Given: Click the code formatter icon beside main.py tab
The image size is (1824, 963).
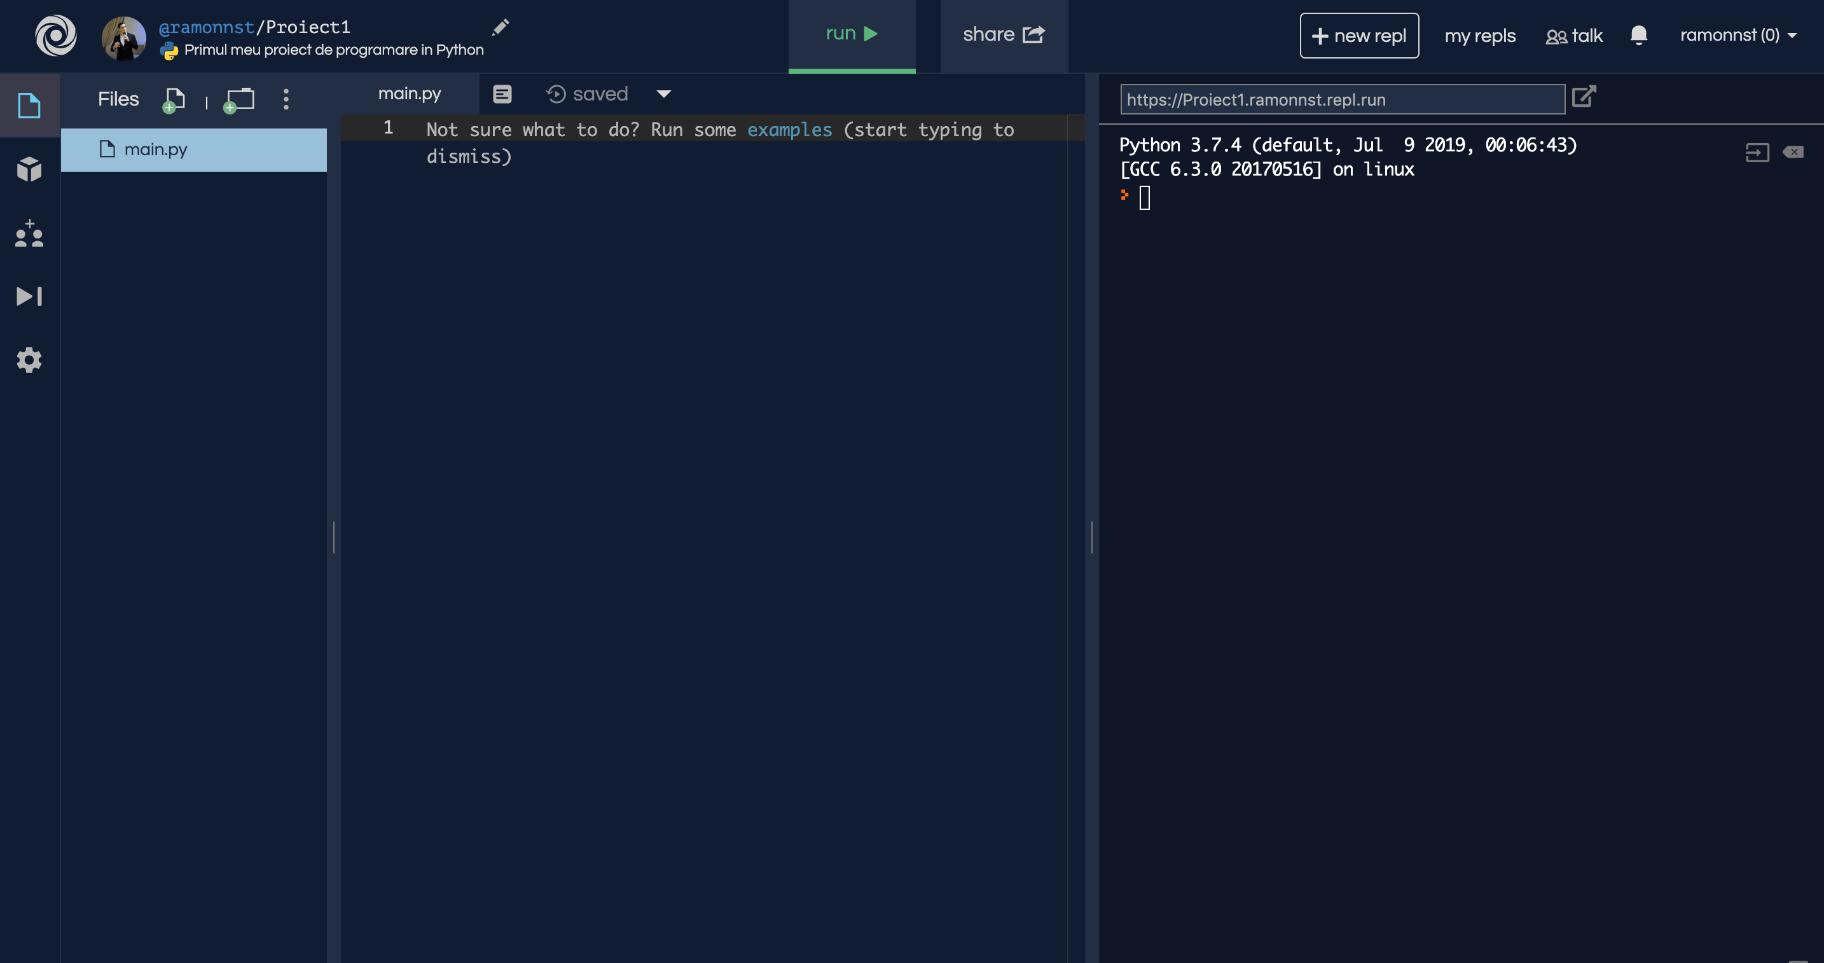Looking at the screenshot, I should coord(502,94).
